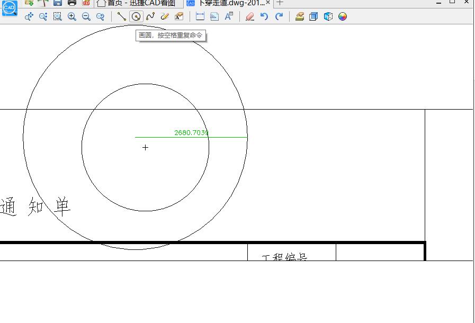Close the 下穿走道.dwg tab

click(268, 3)
